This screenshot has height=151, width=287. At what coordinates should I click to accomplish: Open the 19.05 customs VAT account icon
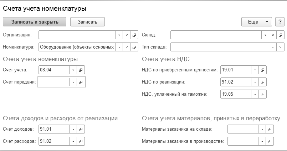[263, 94]
